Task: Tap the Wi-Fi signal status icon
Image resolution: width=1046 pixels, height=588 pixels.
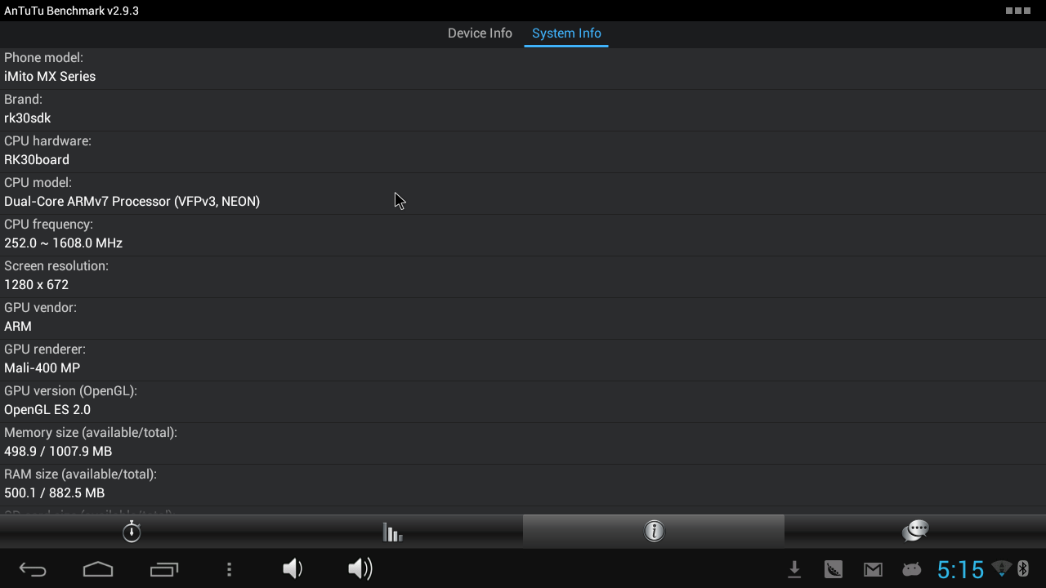Action: (1001, 568)
